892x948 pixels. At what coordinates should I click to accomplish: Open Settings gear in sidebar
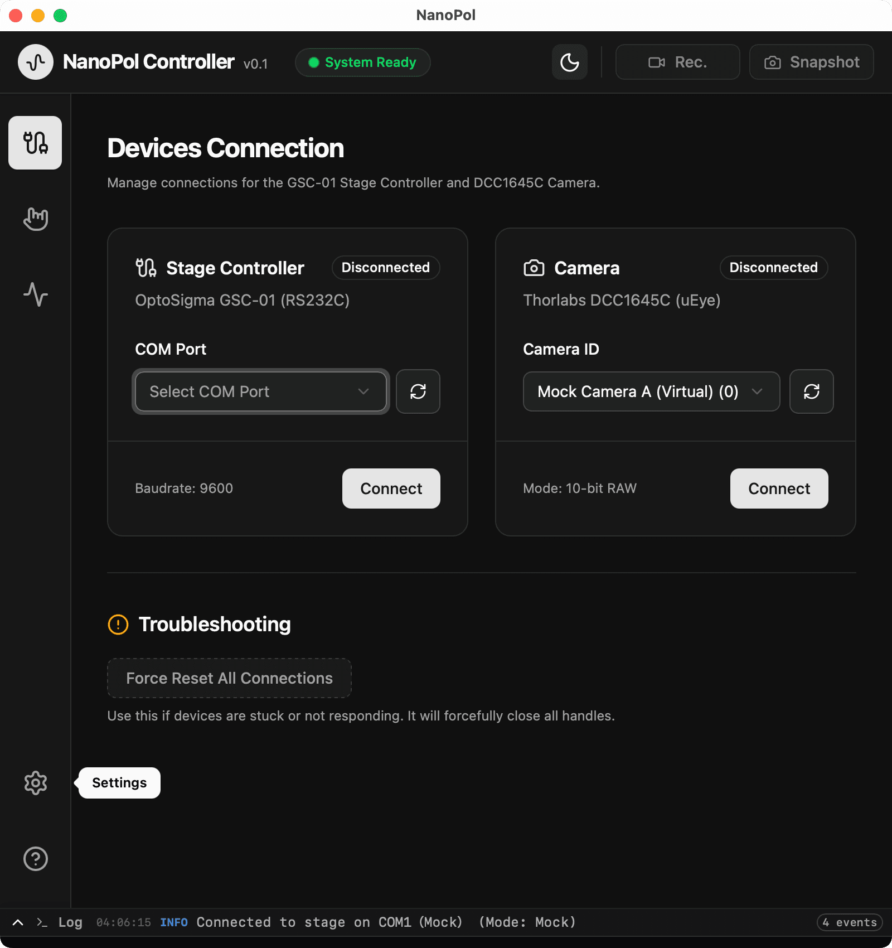(35, 783)
